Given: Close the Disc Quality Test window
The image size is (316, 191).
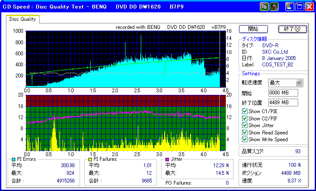Looking at the screenshot, I should click(x=309, y=7).
